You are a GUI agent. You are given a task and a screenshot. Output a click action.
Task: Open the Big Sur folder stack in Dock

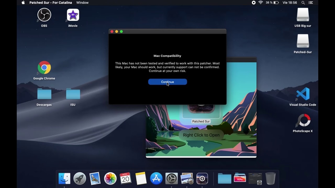pyautogui.click(x=240, y=178)
